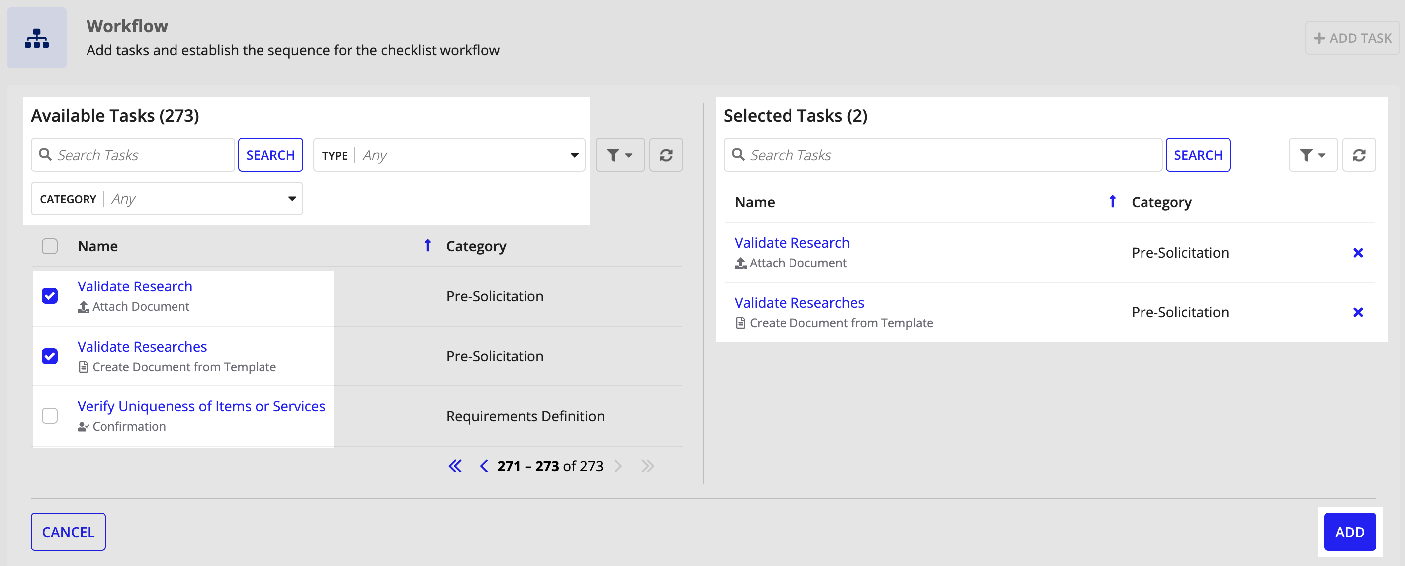Open Verify Uniqueness of Items or Services link
Viewport: 1405px width, 566px height.
coord(201,406)
